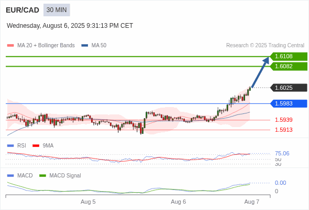Click the RSI legend blue marker
309x210 pixels.
[10, 146]
